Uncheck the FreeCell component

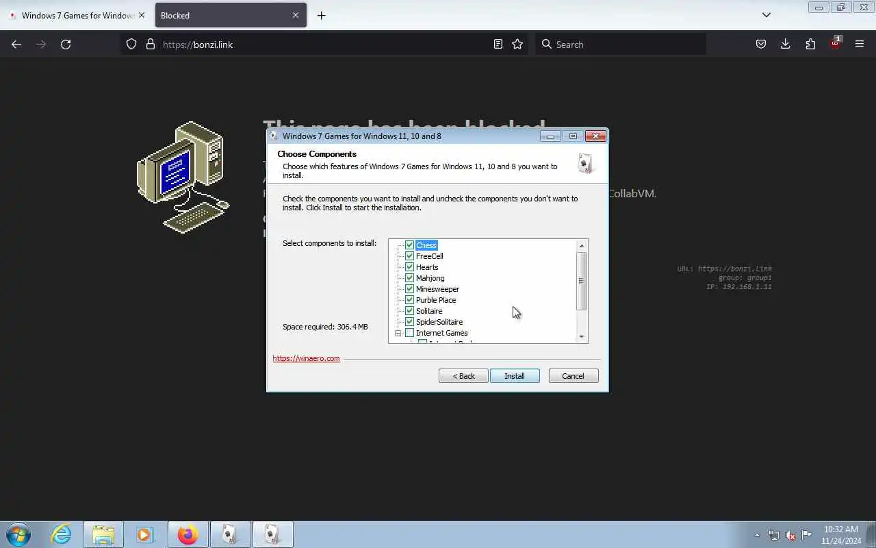pos(409,256)
